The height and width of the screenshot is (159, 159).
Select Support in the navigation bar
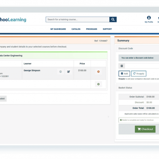click(107, 29)
